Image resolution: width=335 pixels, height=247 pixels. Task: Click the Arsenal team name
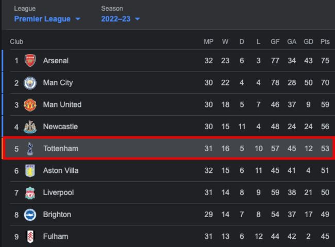[56, 61]
